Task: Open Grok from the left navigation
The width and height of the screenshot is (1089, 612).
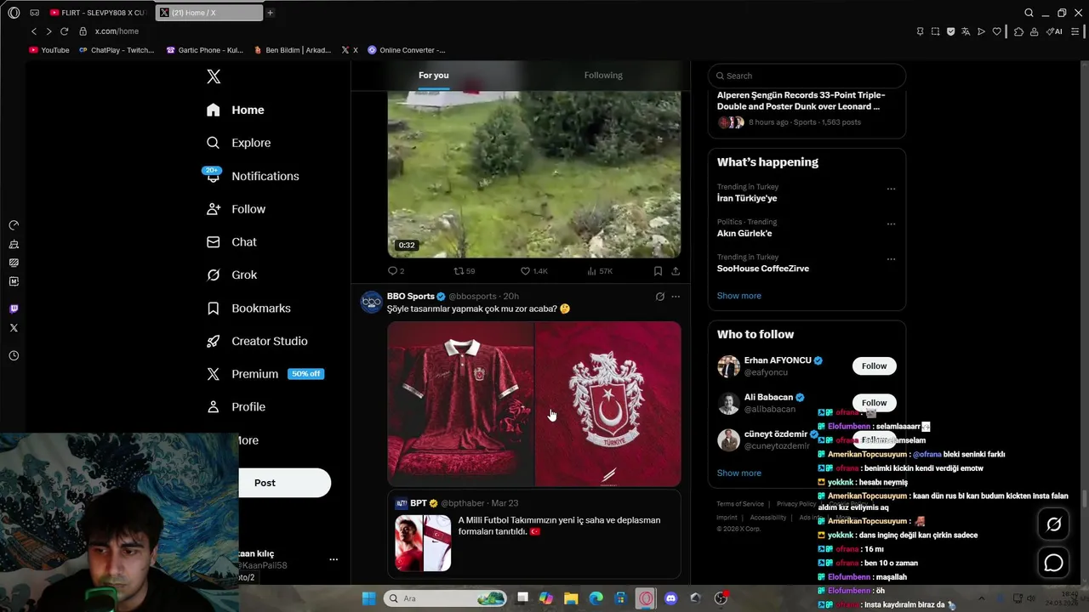Action: [232, 275]
